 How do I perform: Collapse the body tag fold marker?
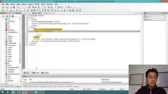pyautogui.click(x=28, y=27)
